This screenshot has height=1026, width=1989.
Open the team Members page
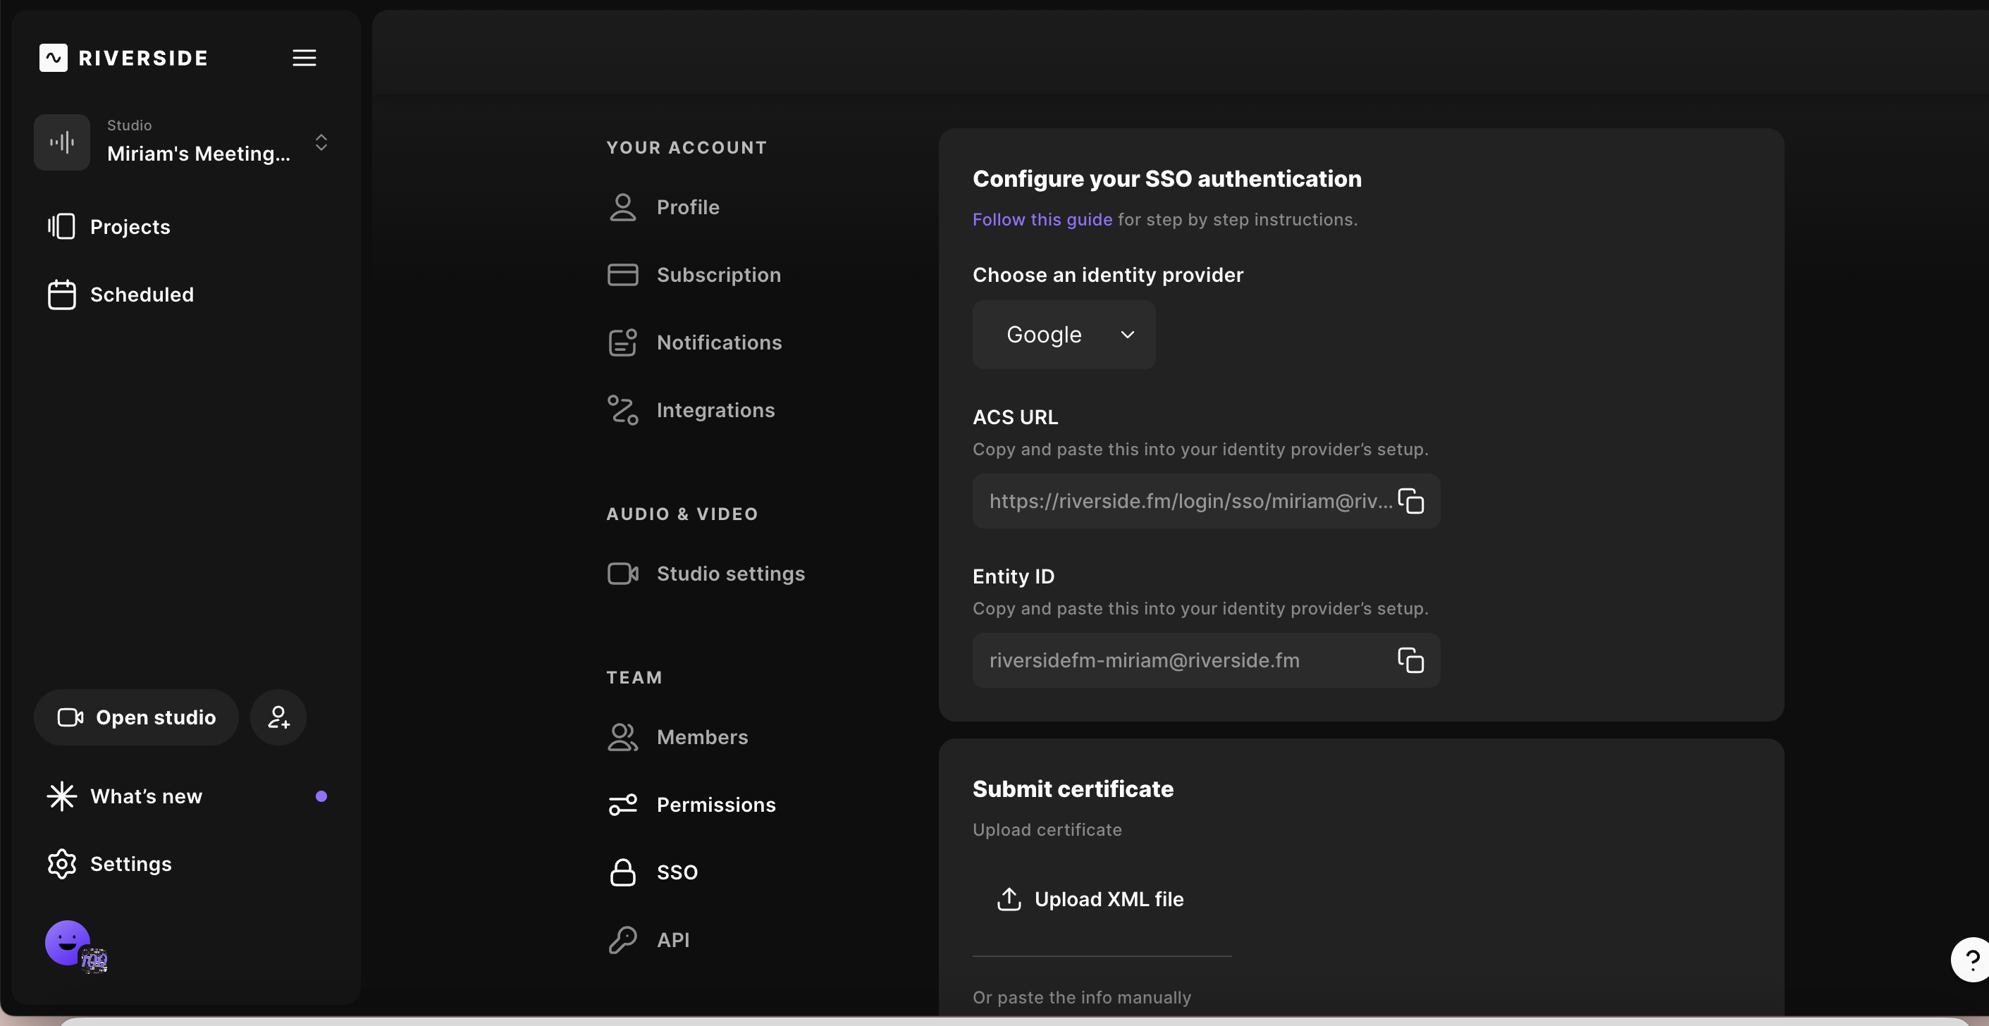coord(702,737)
